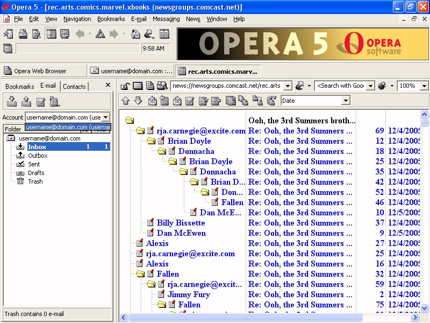Collapse the first Brian Doyle thread folder
This screenshot has width=430, height=323.
(x=151, y=141)
